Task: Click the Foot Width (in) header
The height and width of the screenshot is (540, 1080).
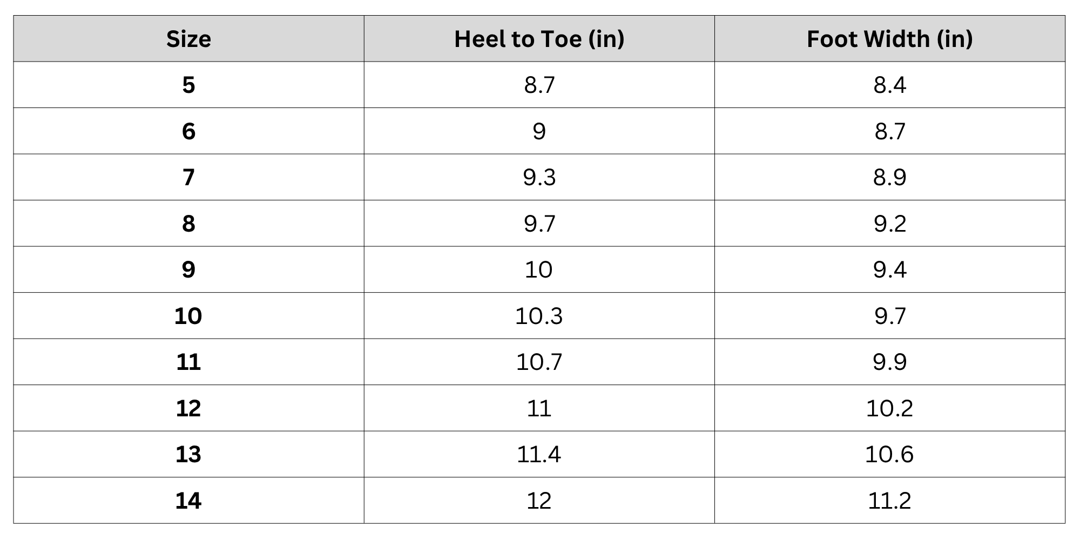Action: click(x=889, y=39)
